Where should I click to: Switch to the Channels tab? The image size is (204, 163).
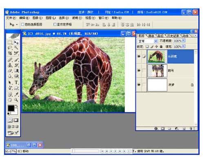(151, 36)
